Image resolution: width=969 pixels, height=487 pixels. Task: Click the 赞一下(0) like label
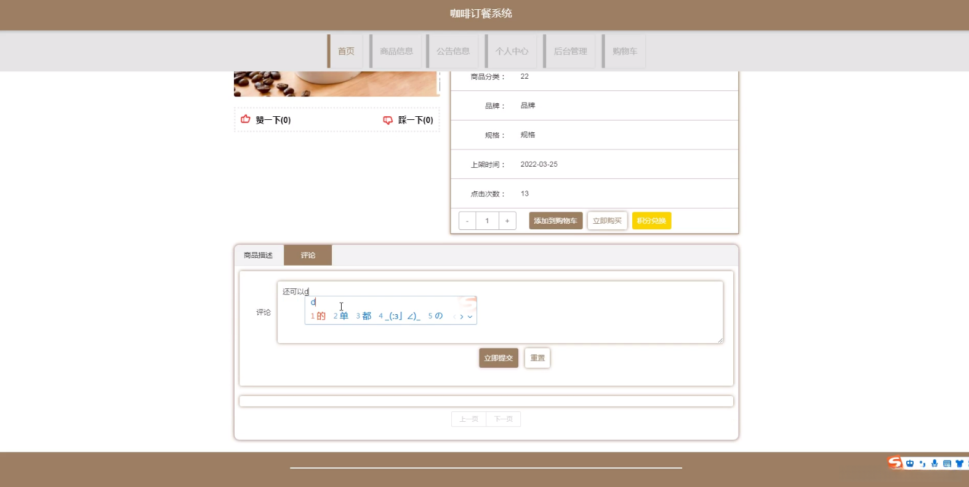click(273, 120)
